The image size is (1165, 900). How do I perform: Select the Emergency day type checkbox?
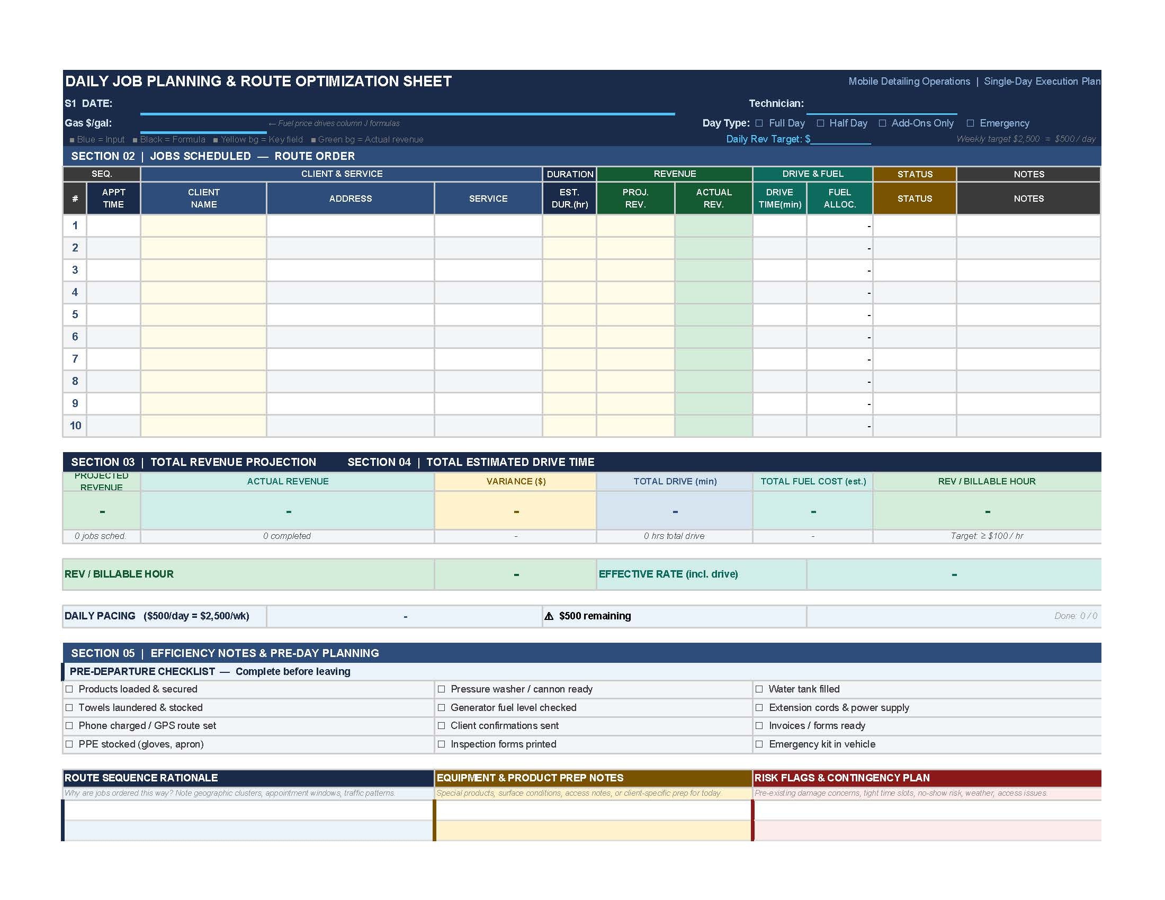pyautogui.click(x=970, y=123)
